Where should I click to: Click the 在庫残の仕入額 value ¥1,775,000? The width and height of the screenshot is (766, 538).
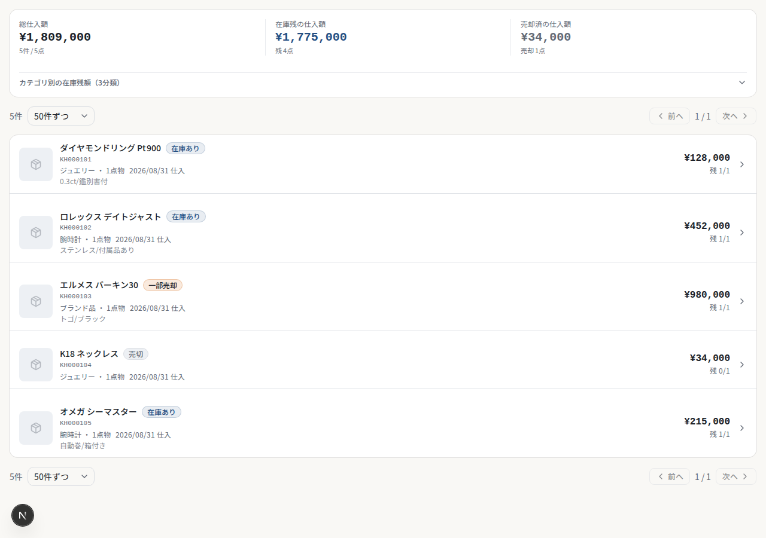pos(311,37)
